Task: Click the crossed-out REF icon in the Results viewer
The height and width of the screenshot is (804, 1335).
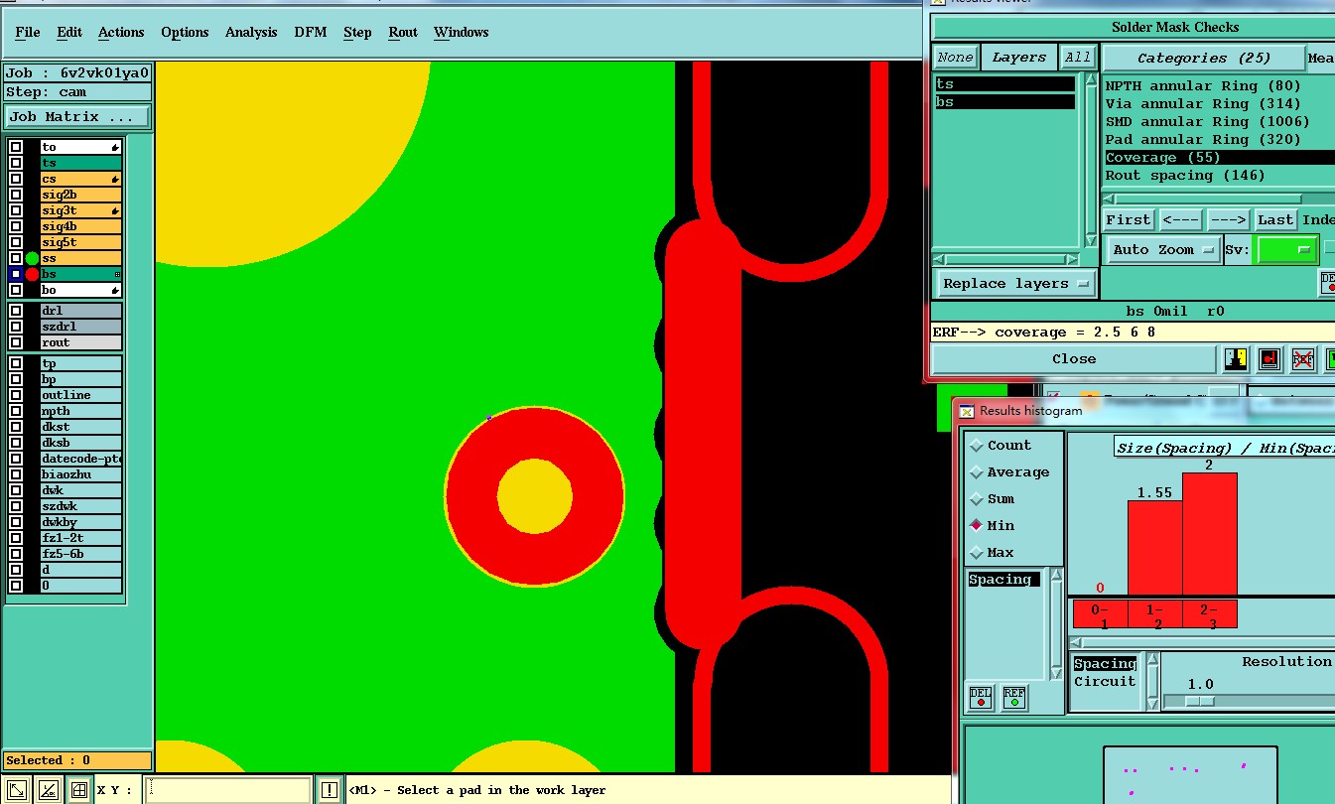Action: pos(1302,359)
